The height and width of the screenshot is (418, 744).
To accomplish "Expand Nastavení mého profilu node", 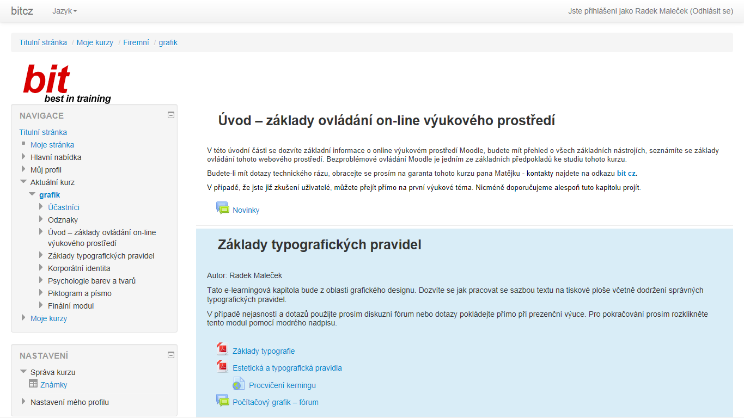I will 23,402.
